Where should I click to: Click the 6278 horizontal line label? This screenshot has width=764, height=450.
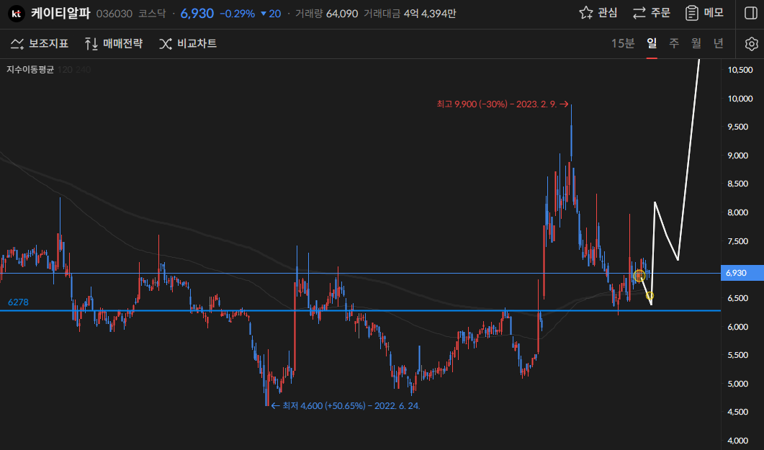[x=18, y=302]
